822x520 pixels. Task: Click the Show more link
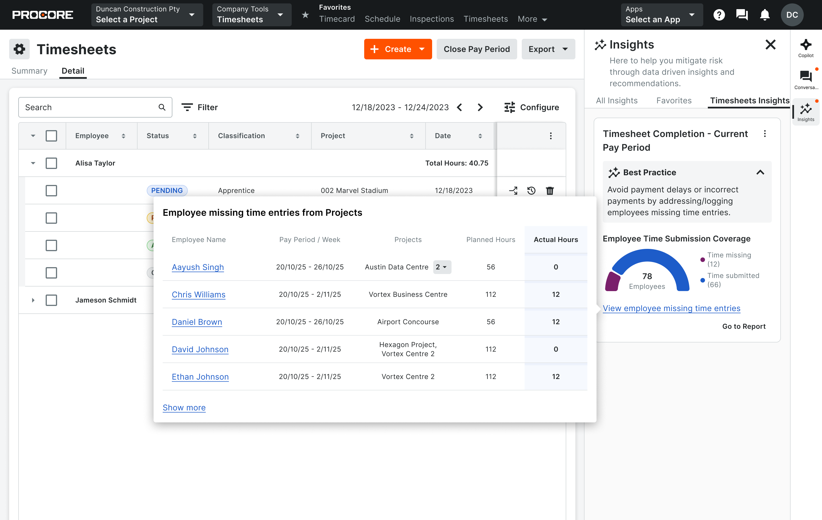(184, 407)
